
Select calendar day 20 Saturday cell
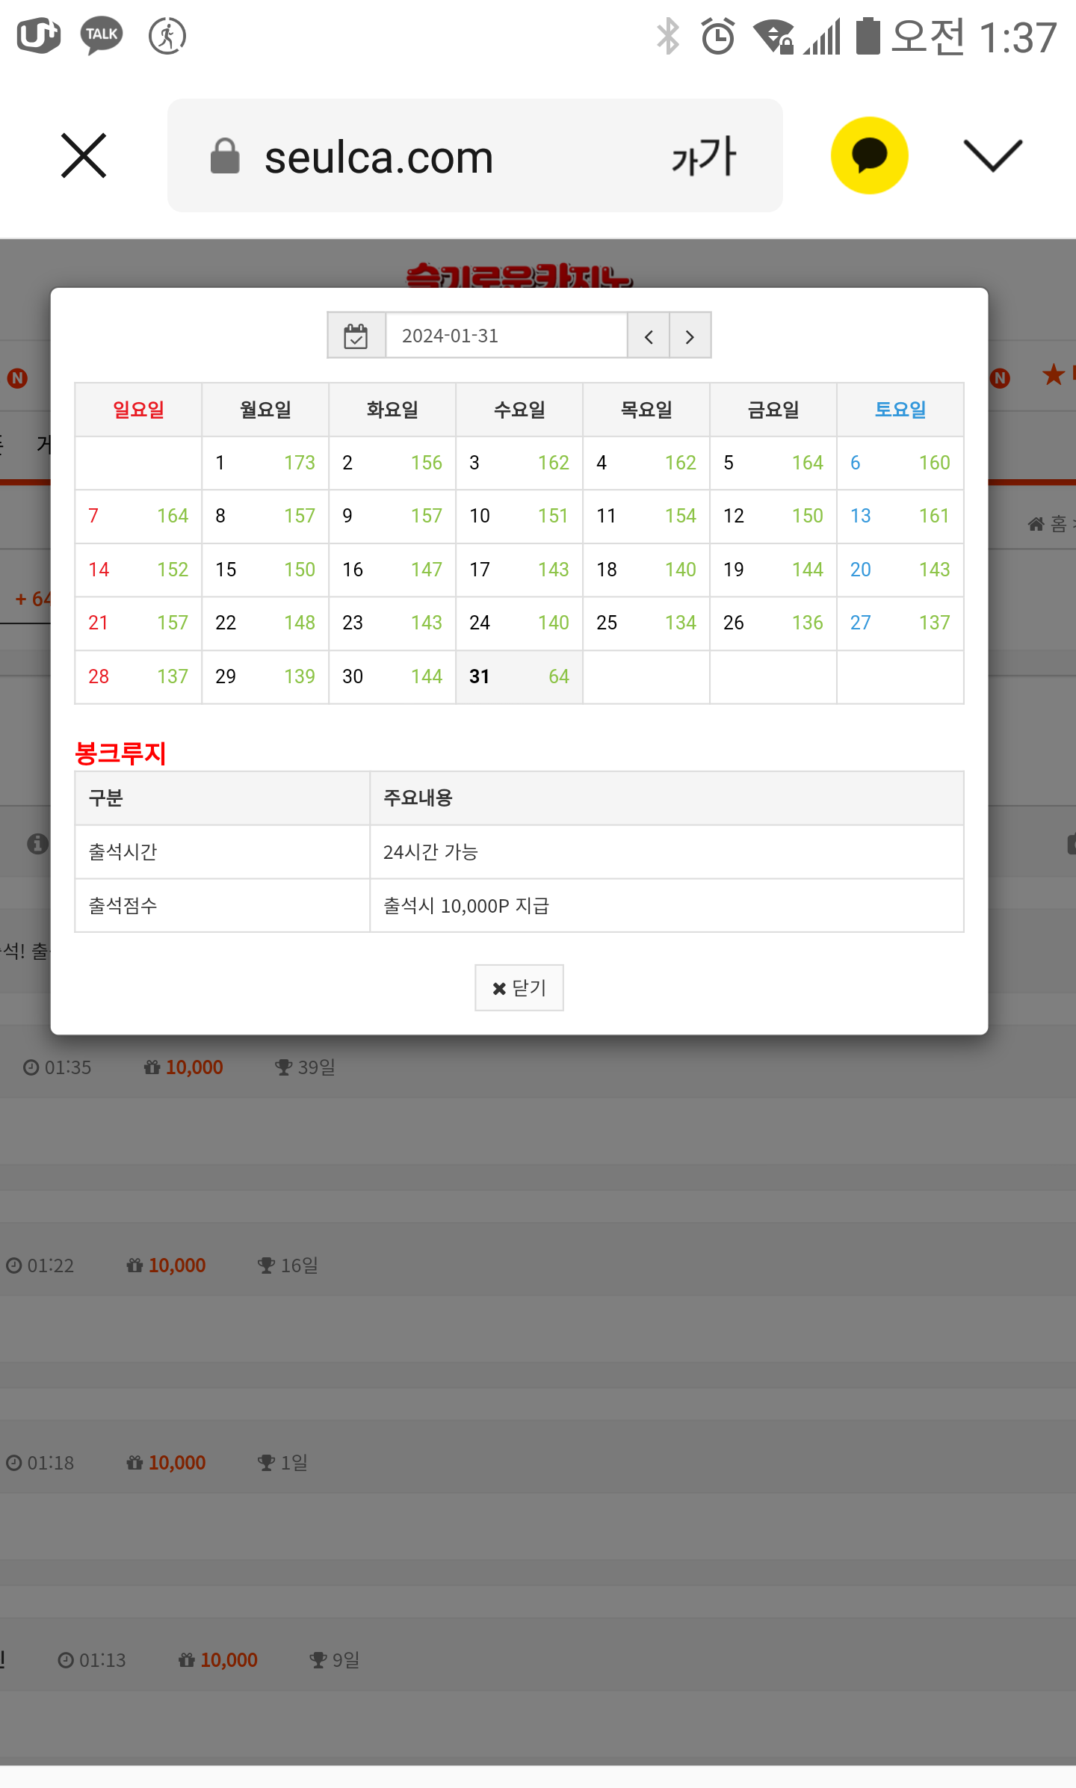coord(900,570)
